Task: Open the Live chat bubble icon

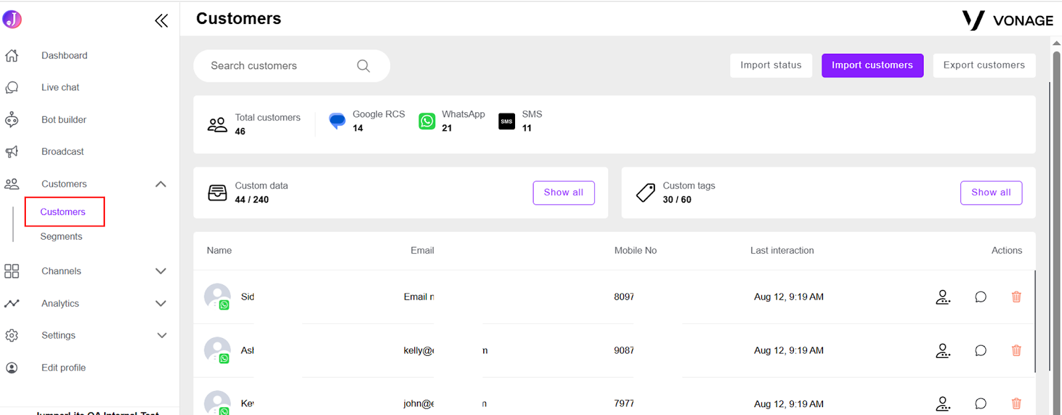Action: click(12, 88)
